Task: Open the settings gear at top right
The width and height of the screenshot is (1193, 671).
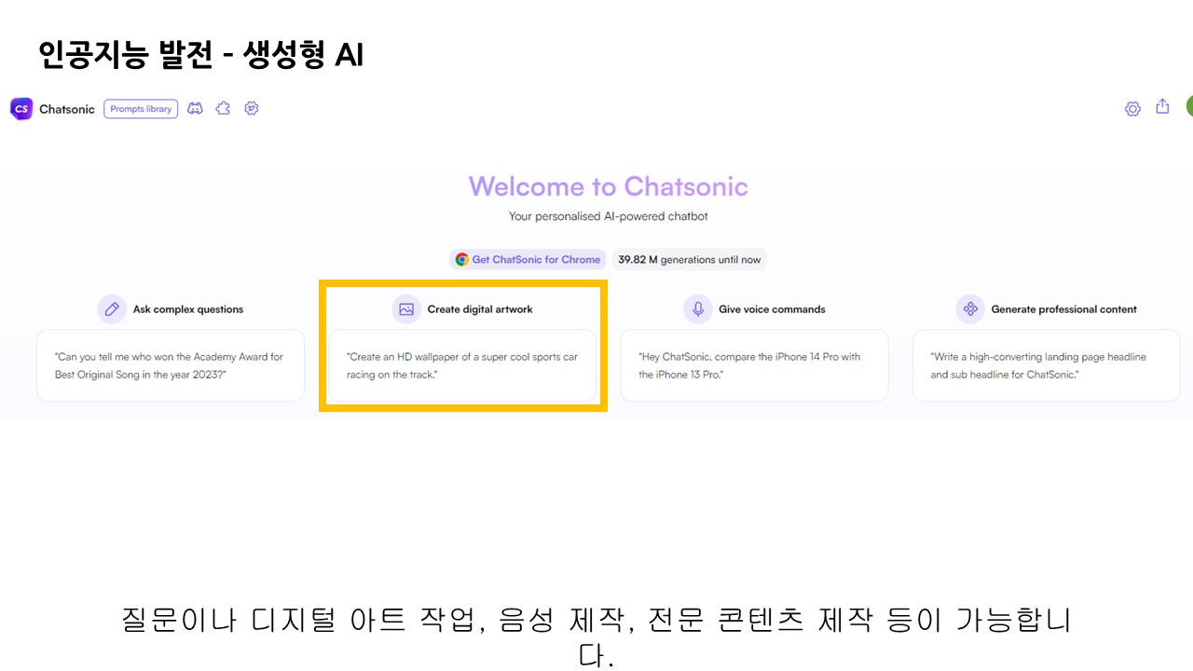Action: click(x=1132, y=109)
